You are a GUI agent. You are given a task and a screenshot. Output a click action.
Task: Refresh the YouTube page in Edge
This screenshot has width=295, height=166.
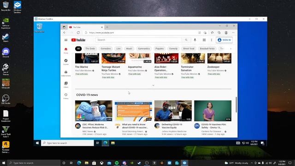click(x=78, y=33)
